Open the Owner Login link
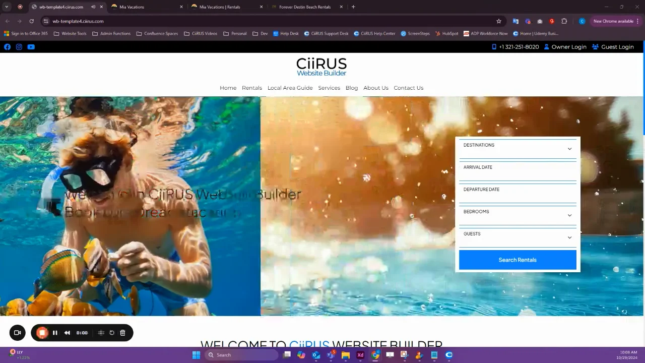The image size is (645, 363). pyautogui.click(x=565, y=47)
